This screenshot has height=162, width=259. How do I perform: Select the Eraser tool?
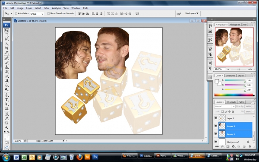point(6,76)
